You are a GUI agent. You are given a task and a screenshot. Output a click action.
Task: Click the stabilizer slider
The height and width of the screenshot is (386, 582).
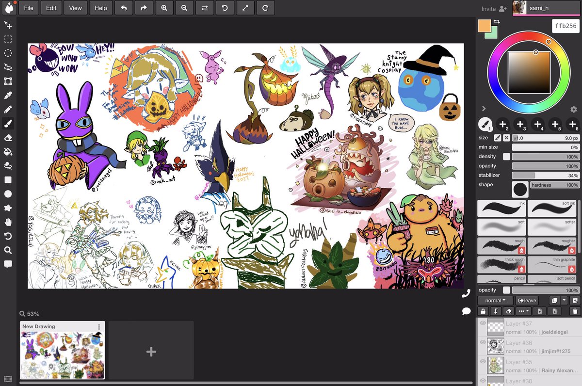pos(546,175)
